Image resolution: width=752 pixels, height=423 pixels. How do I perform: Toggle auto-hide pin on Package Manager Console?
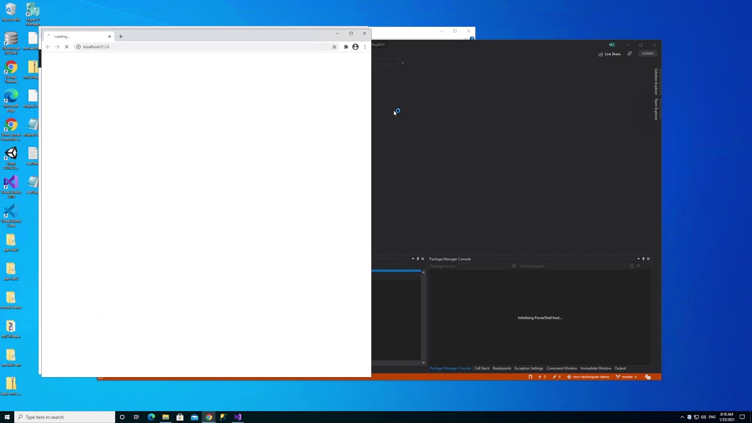(x=643, y=259)
